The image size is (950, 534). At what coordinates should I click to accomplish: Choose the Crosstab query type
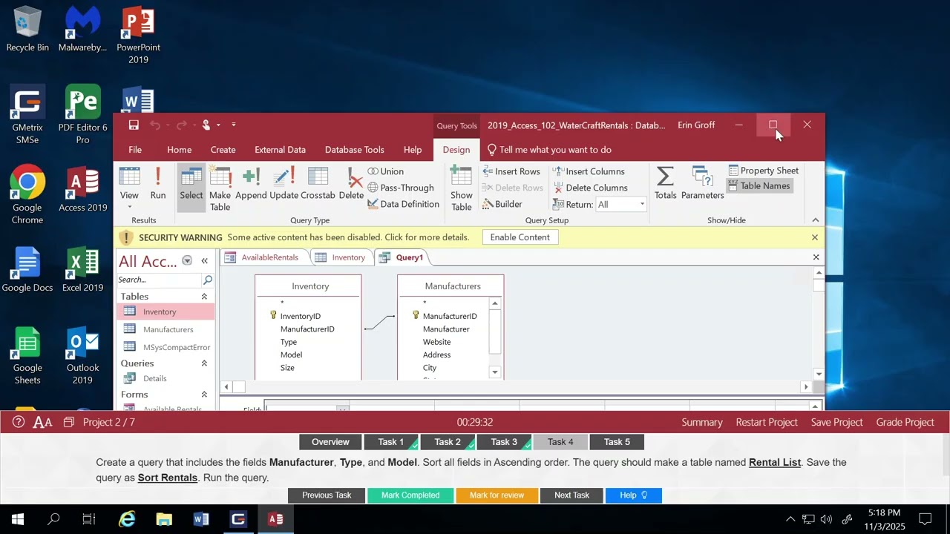(318, 184)
